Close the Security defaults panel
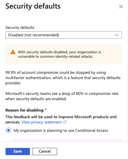Image resolution: width=128 pixels, height=159 pixels. (x=121, y=7)
